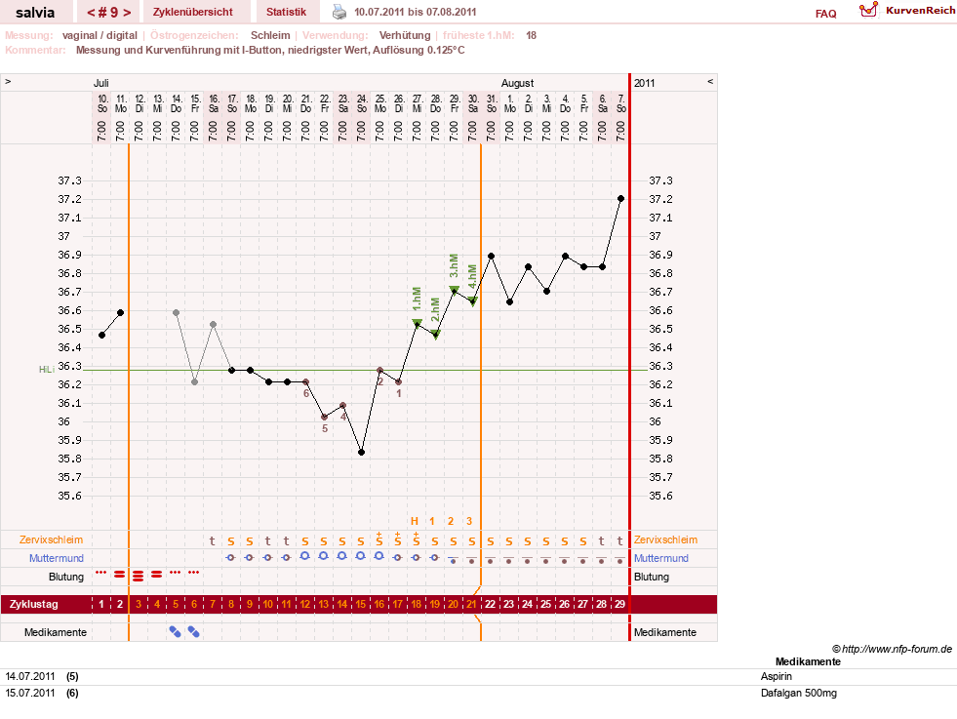Open the salvia user tab
This screenshot has height=719, width=957.
coord(35,12)
